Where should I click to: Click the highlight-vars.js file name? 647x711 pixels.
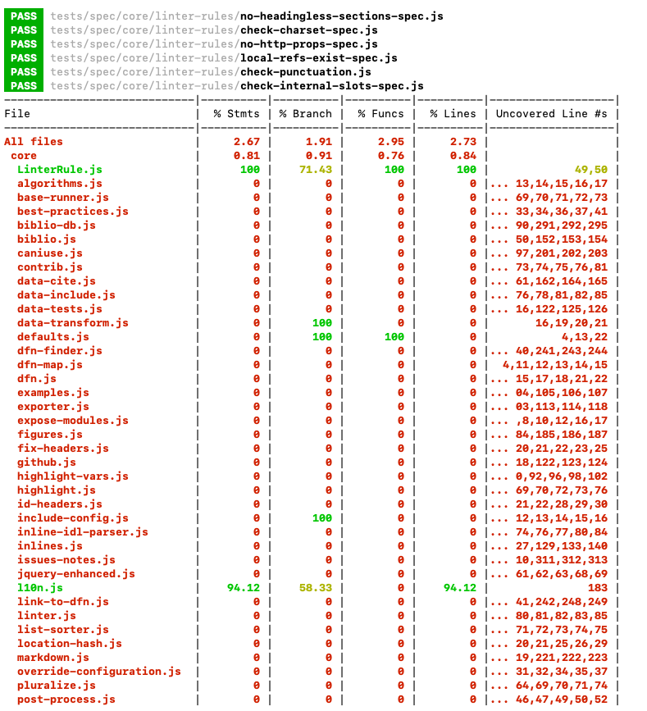(x=73, y=476)
